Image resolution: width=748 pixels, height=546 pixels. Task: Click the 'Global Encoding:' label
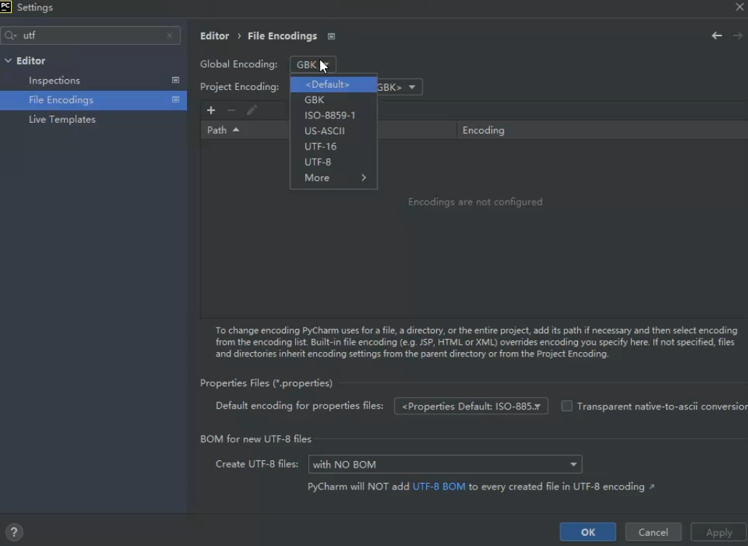[x=239, y=65]
